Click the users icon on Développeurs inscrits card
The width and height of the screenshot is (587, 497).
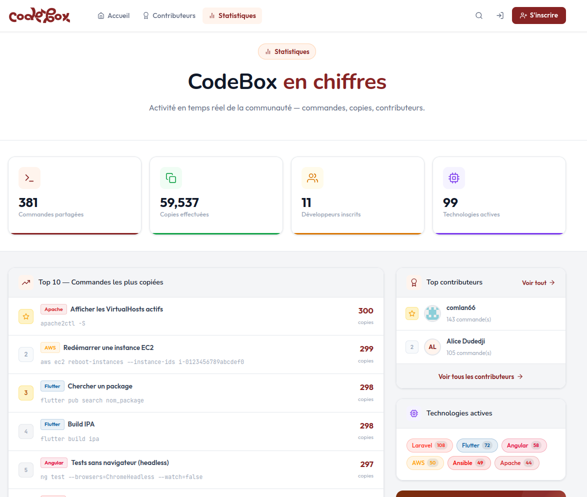[312, 178]
